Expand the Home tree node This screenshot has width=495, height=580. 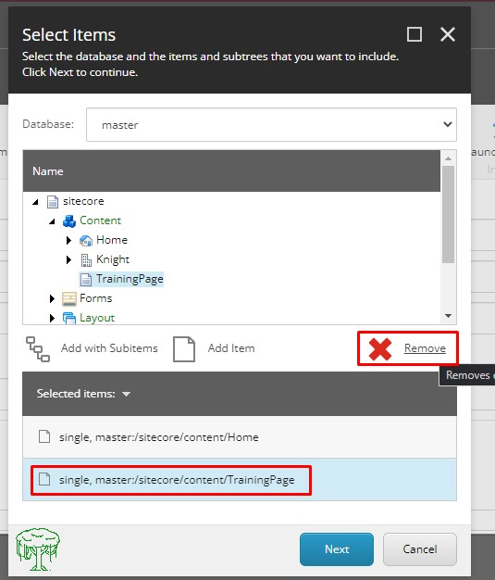(x=68, y=241)
